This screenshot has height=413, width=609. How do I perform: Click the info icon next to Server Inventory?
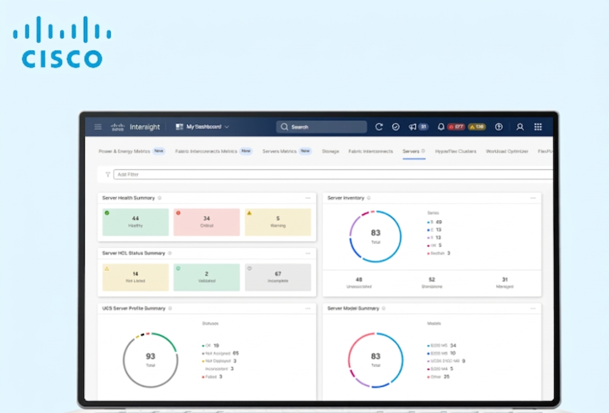[368, 198]
